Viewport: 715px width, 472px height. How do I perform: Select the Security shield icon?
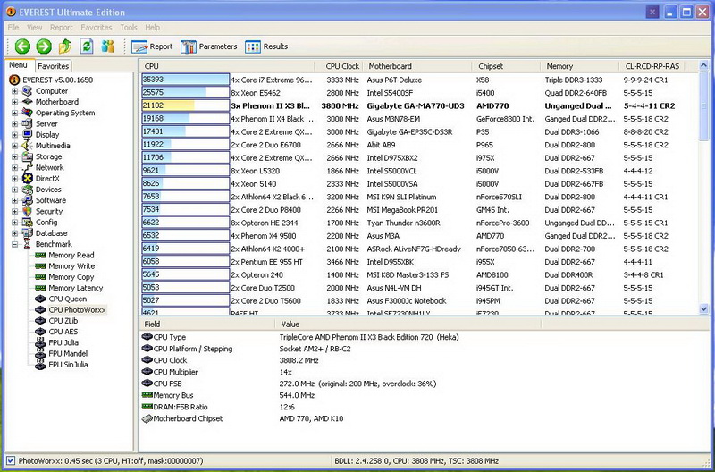point(28,211)
